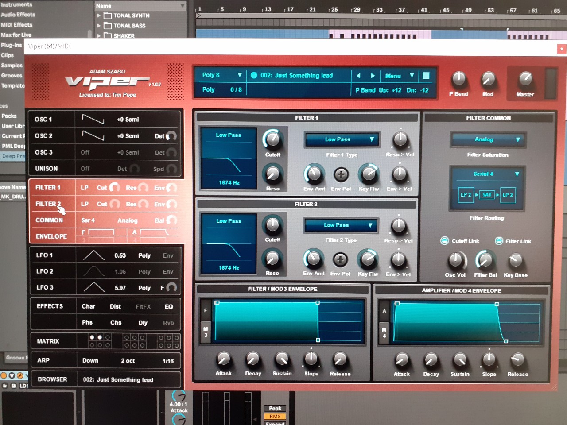Toggle the OSC 3 Off setting
Screen dimensions: 567x425
point(85,152)
